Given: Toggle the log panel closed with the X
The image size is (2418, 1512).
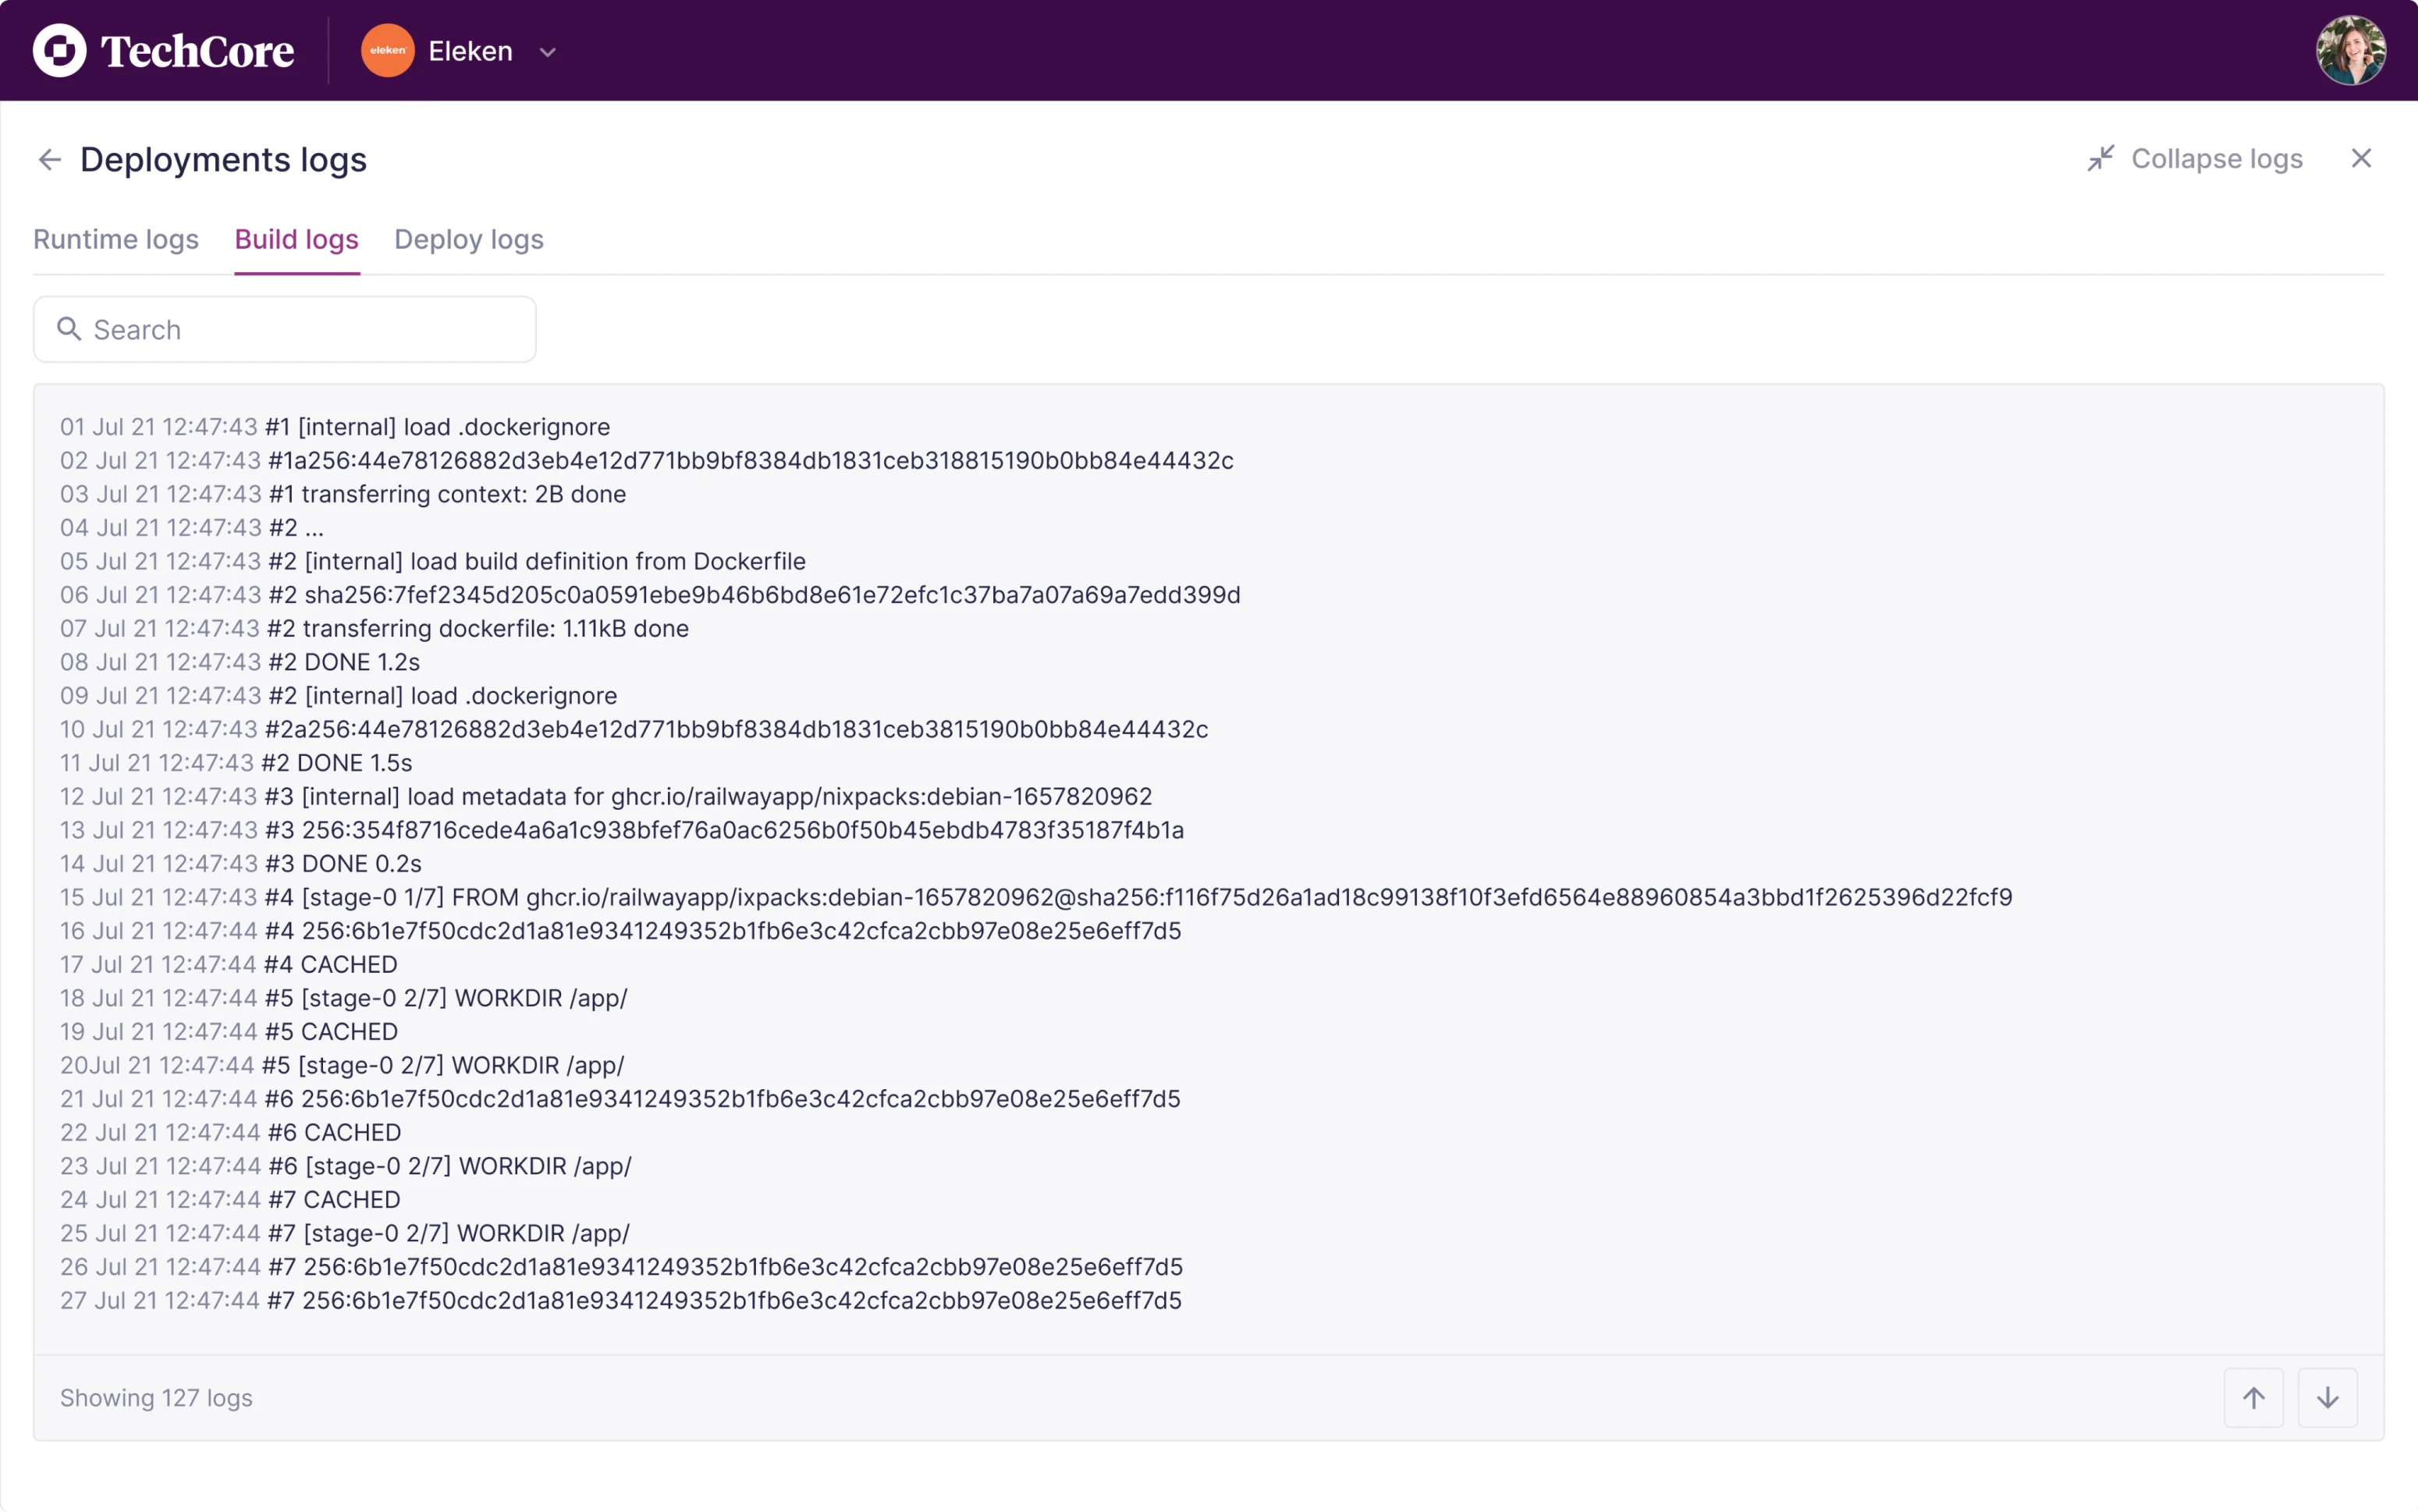Looking at the screenshot, I should pos(2361,158).
